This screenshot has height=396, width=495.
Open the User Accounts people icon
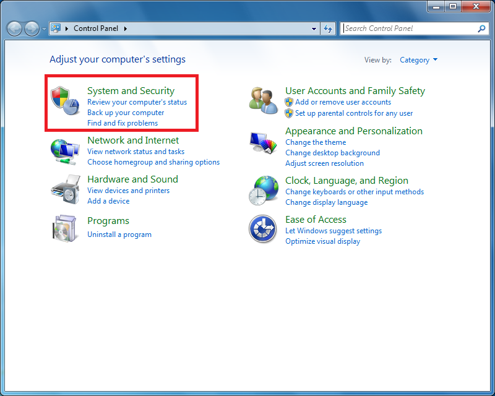(263, 101)
